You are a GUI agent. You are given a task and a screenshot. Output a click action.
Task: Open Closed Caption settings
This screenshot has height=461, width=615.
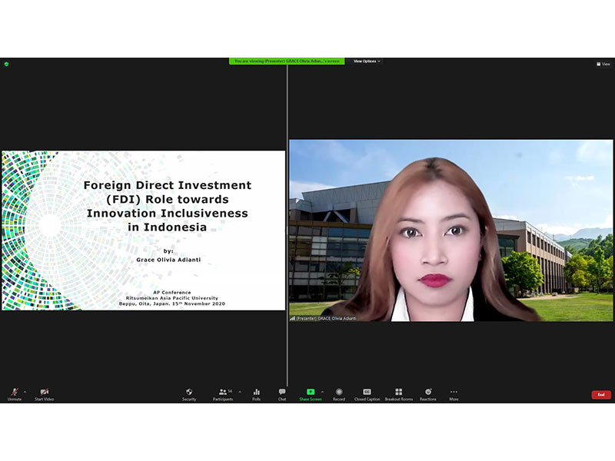(367, 393)
